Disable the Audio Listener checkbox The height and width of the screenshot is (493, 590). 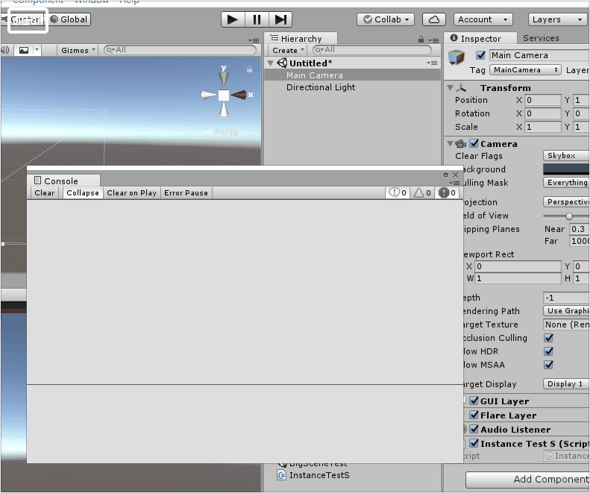[x=474, y=429]
